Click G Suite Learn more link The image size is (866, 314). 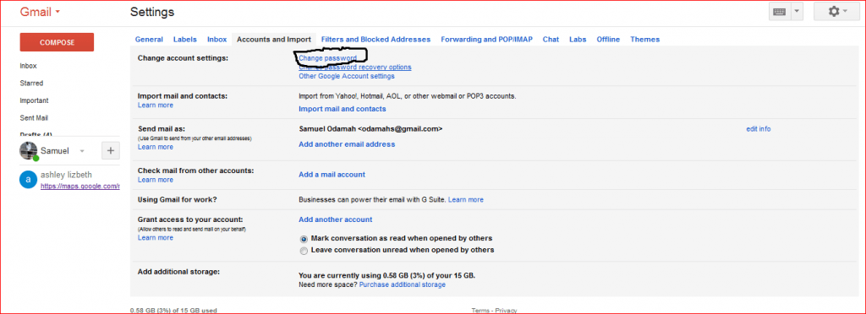466,199
